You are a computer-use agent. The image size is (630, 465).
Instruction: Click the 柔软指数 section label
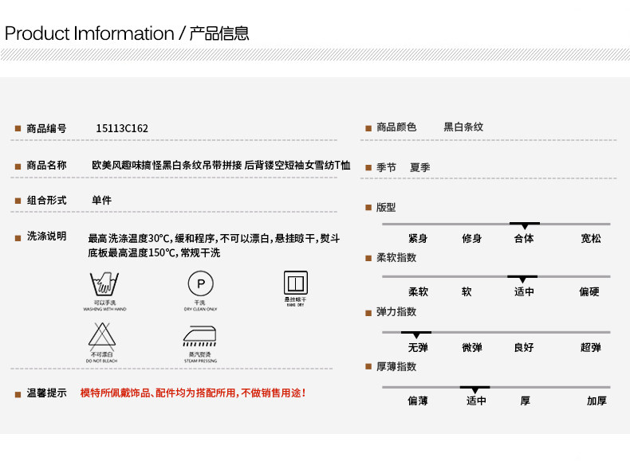tap(396, 257)
